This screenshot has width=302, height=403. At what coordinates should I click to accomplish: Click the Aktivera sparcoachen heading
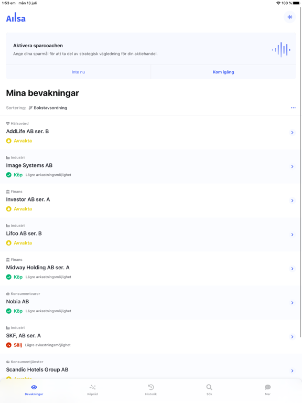pyautogui.click(x=38, y=46)
